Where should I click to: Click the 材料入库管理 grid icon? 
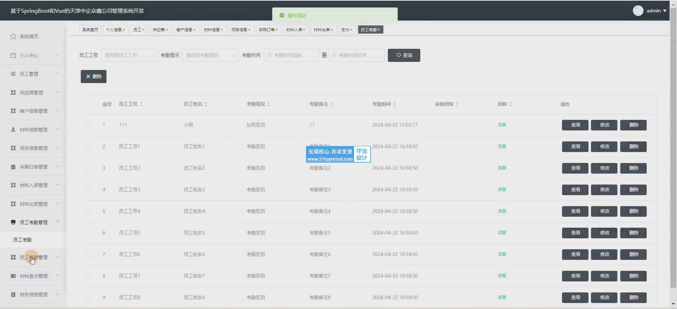pos(13,185)
